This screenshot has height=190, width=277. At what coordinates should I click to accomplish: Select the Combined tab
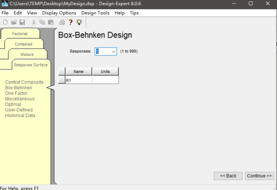pos(24,44)
